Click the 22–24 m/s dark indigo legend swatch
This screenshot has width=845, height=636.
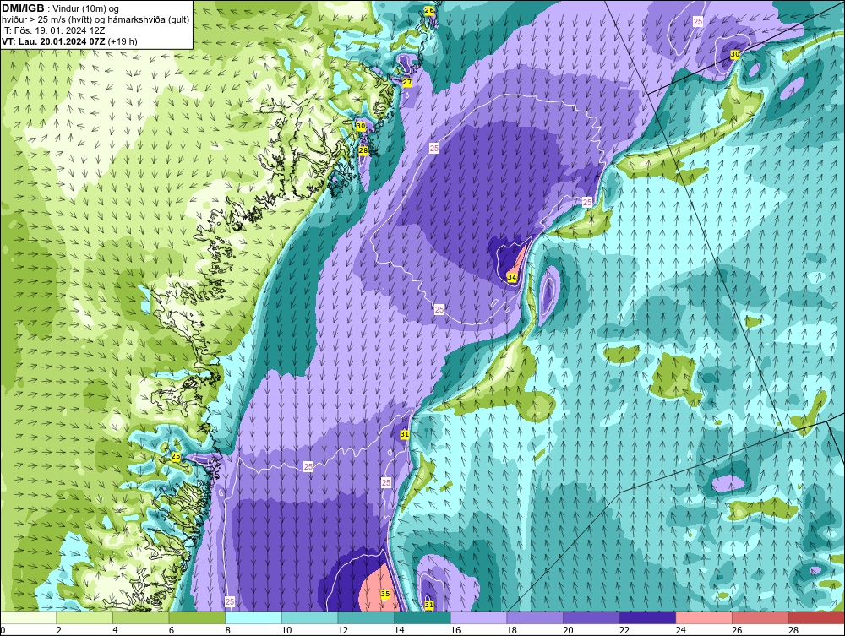pyautogui.click(x=648, y=617)
